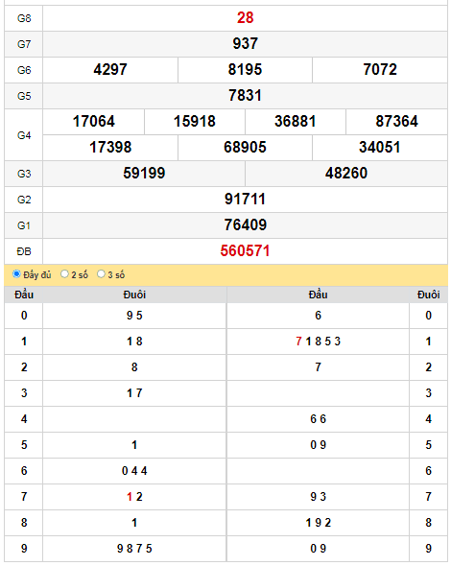This screenshot has height=566, width=451.
Task: Click the G3 number 59199
Action: coord(144,174)
